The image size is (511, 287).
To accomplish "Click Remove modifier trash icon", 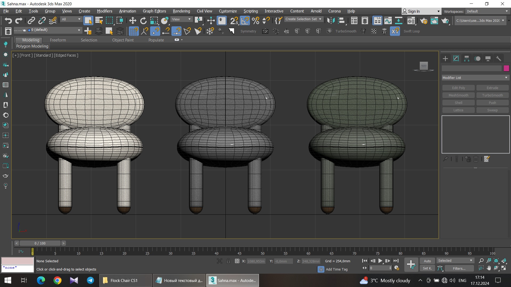I will pos(476,159).
